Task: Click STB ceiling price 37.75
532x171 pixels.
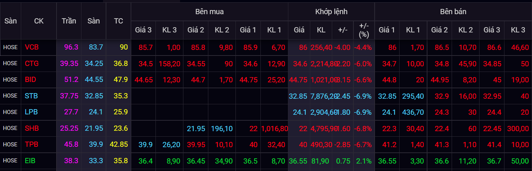Action: (x=69, y=96)
